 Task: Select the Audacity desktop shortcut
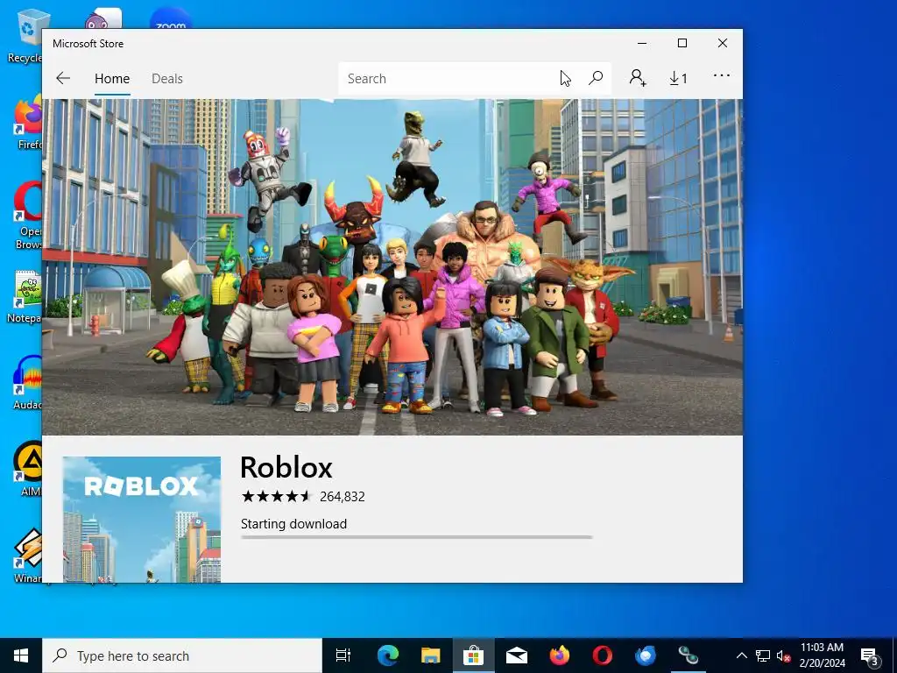[27, 382]
